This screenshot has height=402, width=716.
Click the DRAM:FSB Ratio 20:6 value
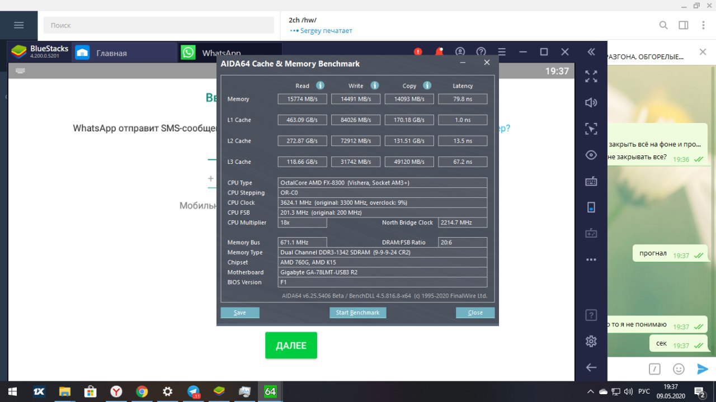463,242
